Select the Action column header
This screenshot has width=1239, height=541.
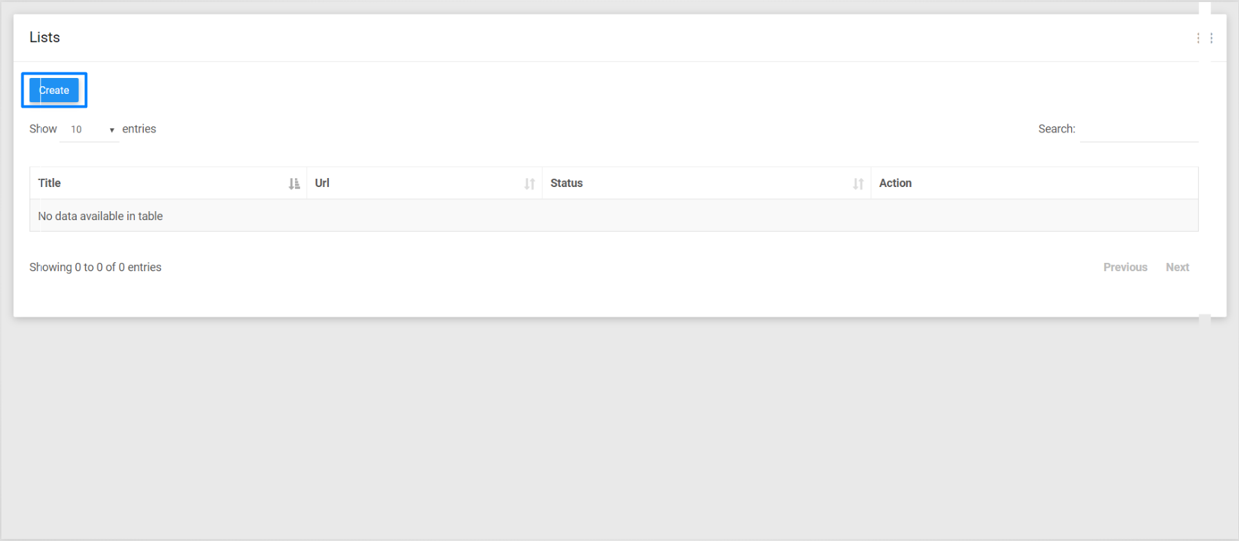pos(1034,183)
